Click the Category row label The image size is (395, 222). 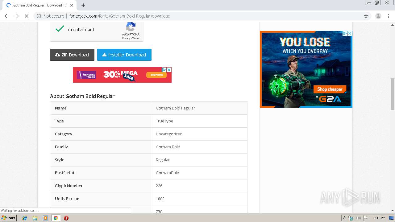(x=64, y=134)
